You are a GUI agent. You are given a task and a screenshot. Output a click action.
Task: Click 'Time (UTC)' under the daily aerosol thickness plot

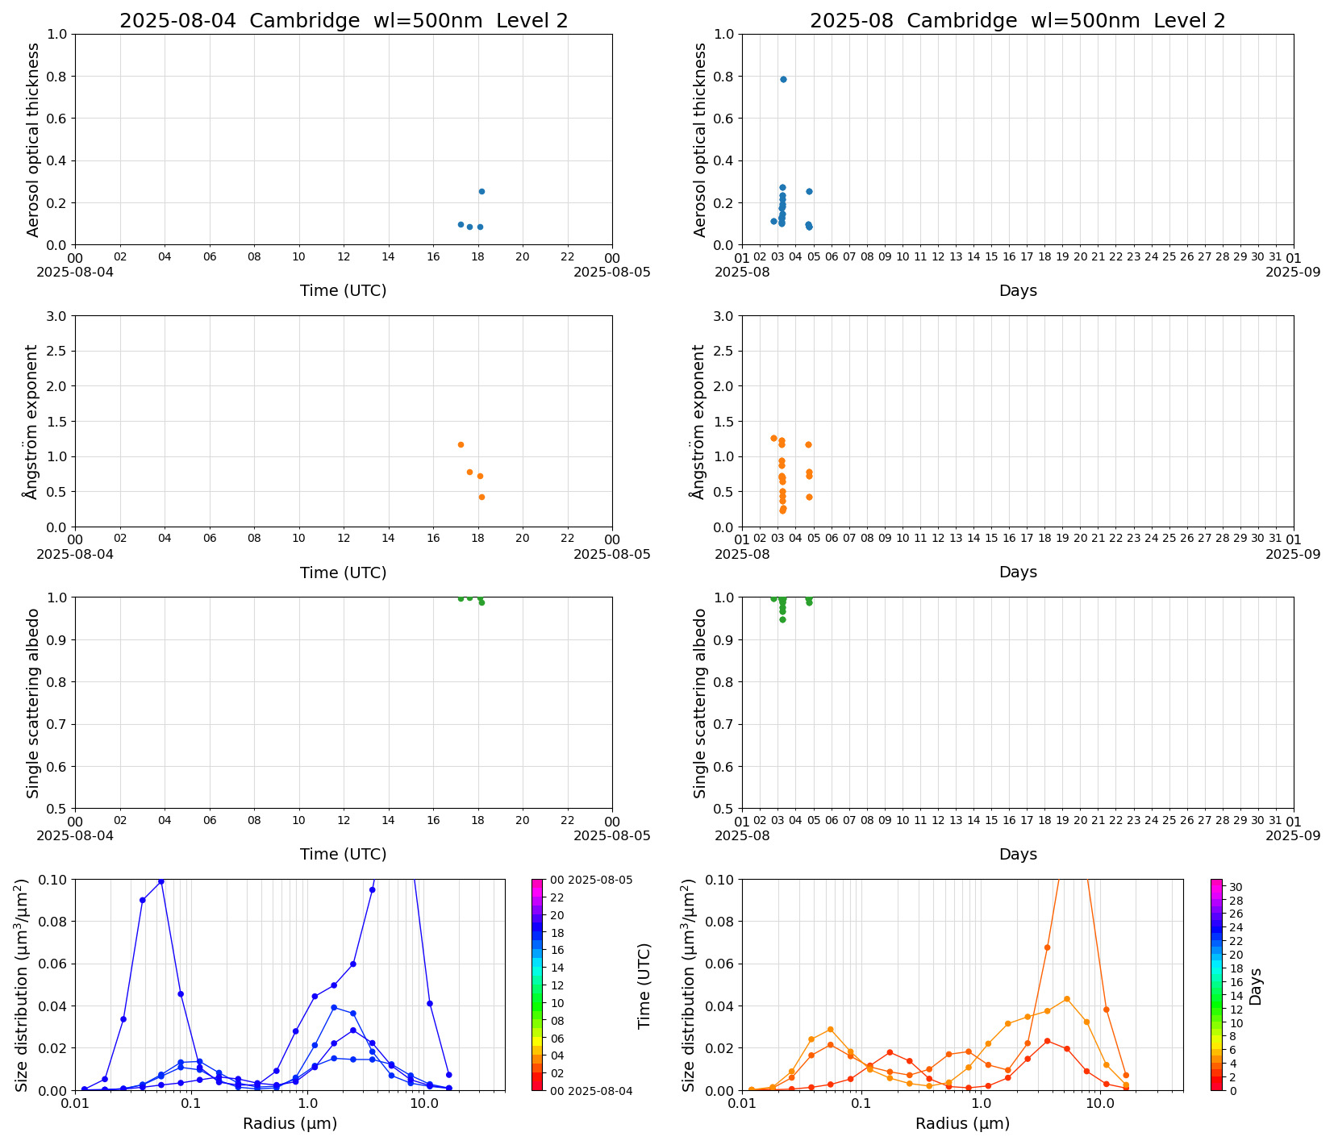point(344,290)
